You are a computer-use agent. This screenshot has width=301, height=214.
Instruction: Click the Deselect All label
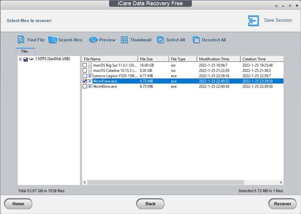coord(214,40)
